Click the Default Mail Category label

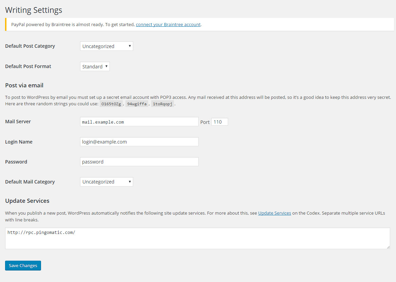click(30, 182)
